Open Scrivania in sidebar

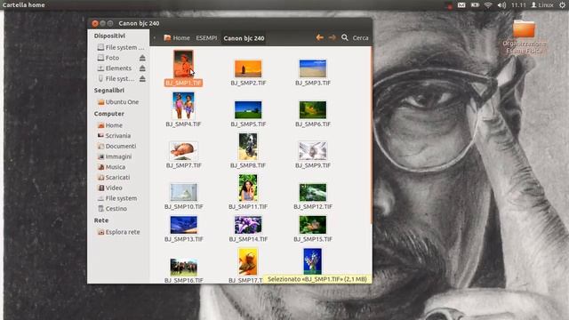click(114, 136)
